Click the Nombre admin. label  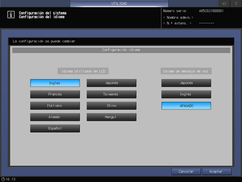(178, 17)
